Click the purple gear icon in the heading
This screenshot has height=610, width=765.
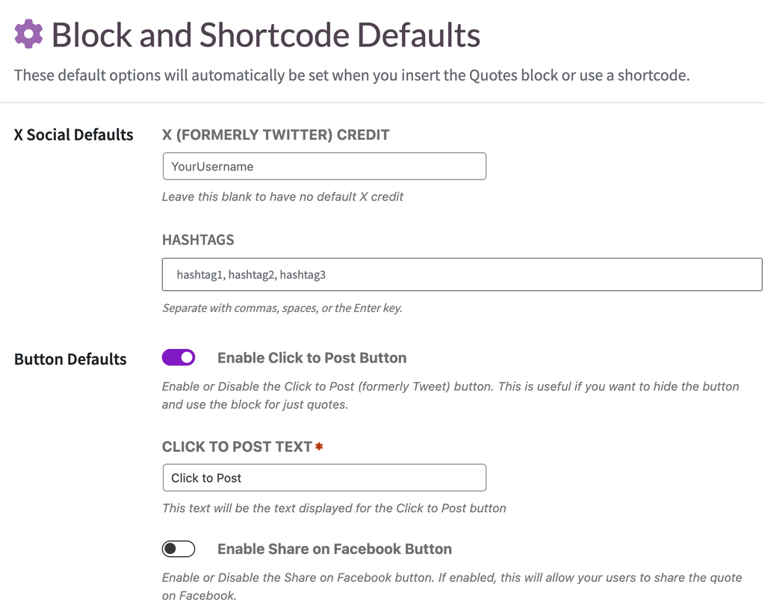click(x=28, y=34)
